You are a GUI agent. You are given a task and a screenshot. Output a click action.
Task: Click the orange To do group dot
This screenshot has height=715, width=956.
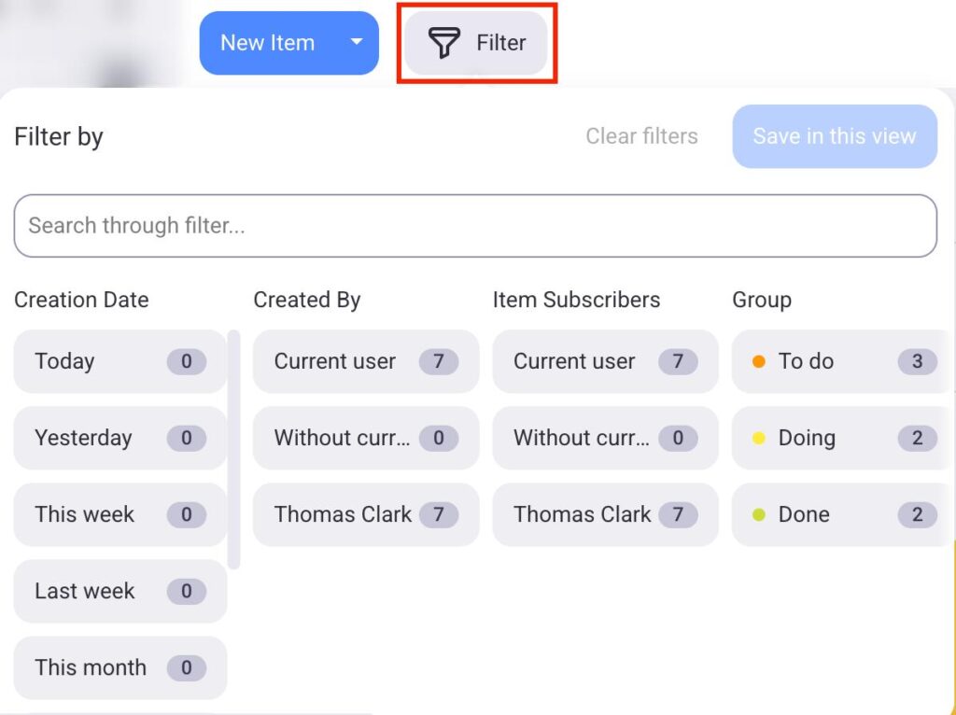(x=759, y=361)
